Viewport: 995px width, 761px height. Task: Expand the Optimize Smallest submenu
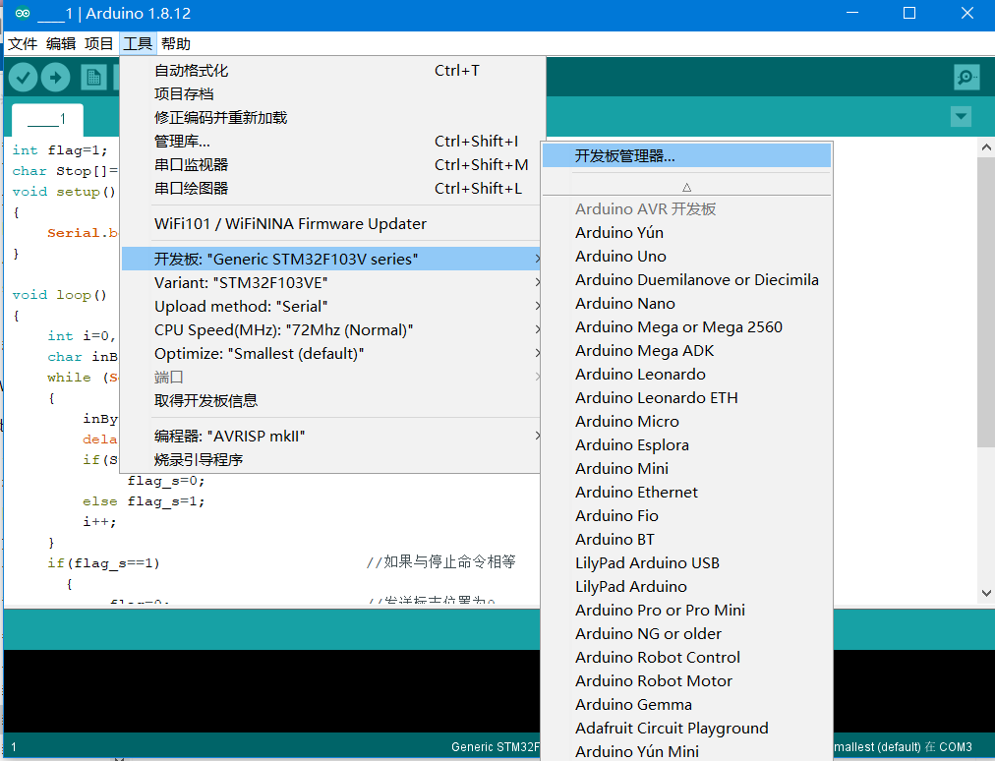(x=330, y=354)
